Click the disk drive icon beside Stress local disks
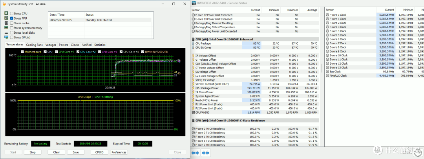The image size is (424, 159). [x=6, y=33]
